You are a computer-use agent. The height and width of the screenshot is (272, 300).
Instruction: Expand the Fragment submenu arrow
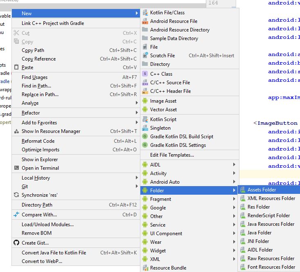pos(234,199)
